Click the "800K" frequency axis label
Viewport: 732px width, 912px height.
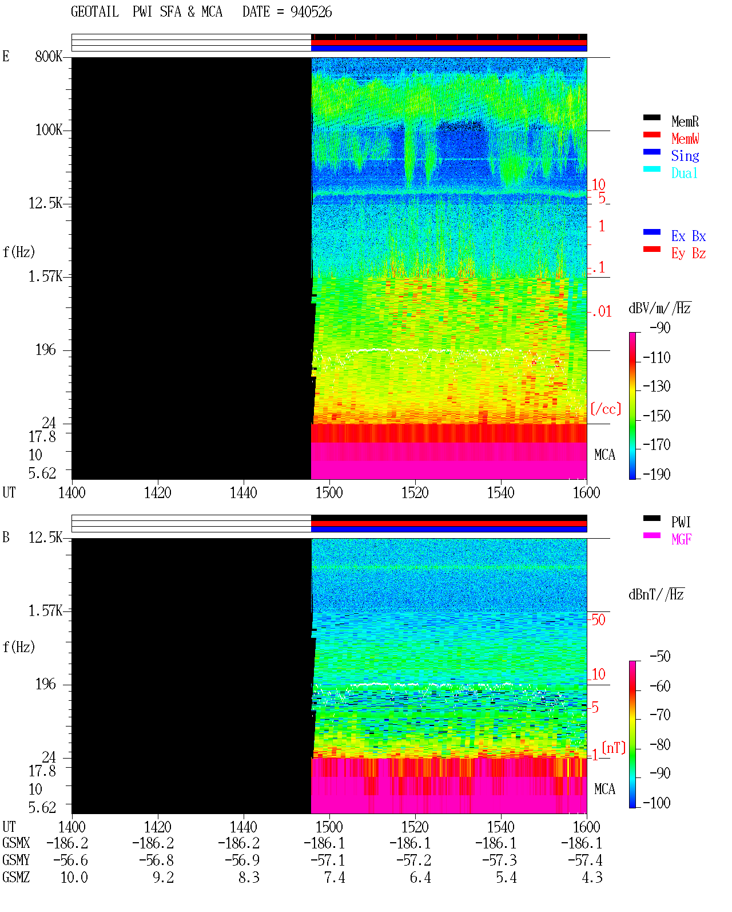tap(49, 57)
